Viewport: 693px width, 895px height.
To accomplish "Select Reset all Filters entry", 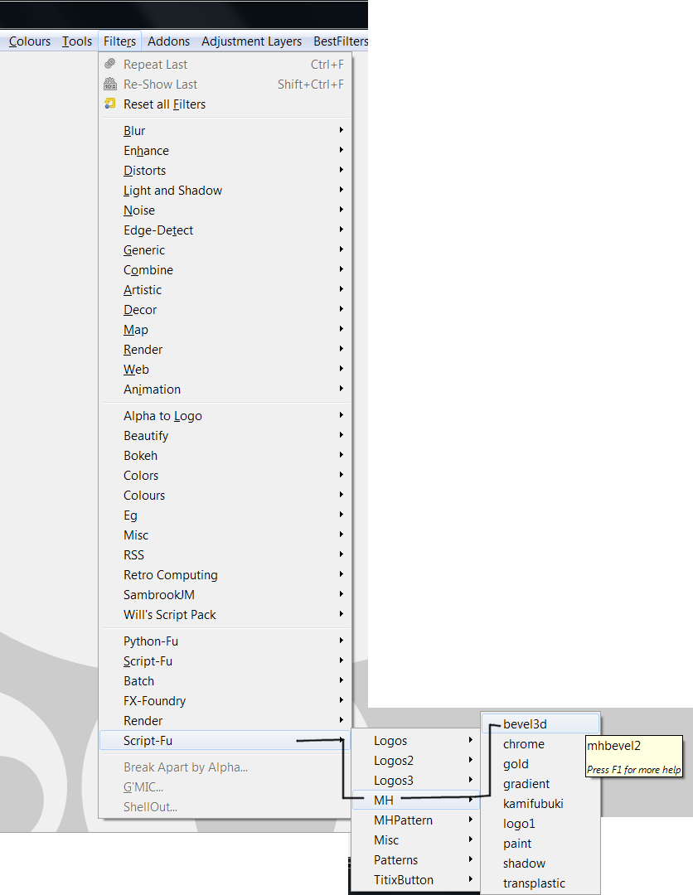I will click(x=225, y=104).
